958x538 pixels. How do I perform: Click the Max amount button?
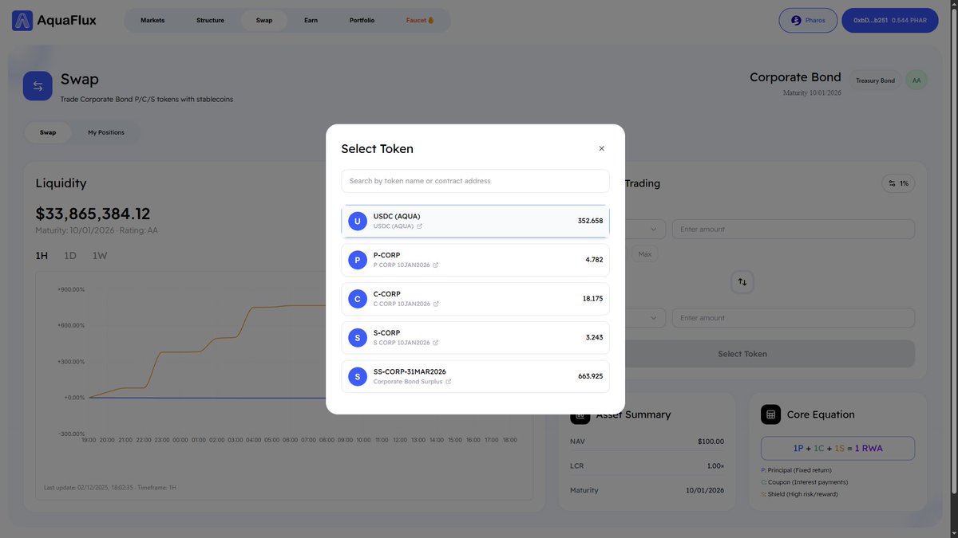[x=644, y=253]
